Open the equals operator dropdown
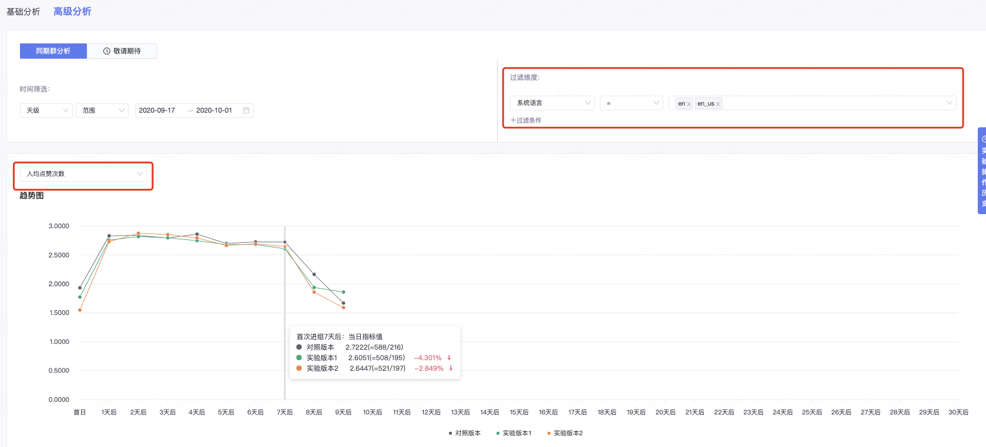 (632, 103)
